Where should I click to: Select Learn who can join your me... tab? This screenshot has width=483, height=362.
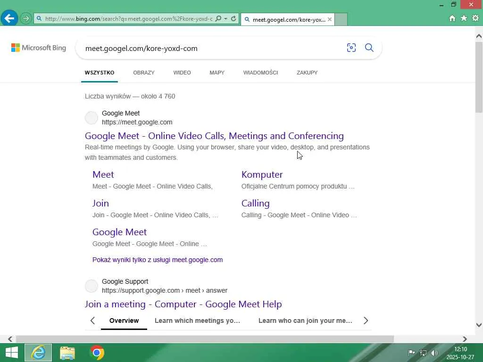pyautogui.click(x=305, y=321)
